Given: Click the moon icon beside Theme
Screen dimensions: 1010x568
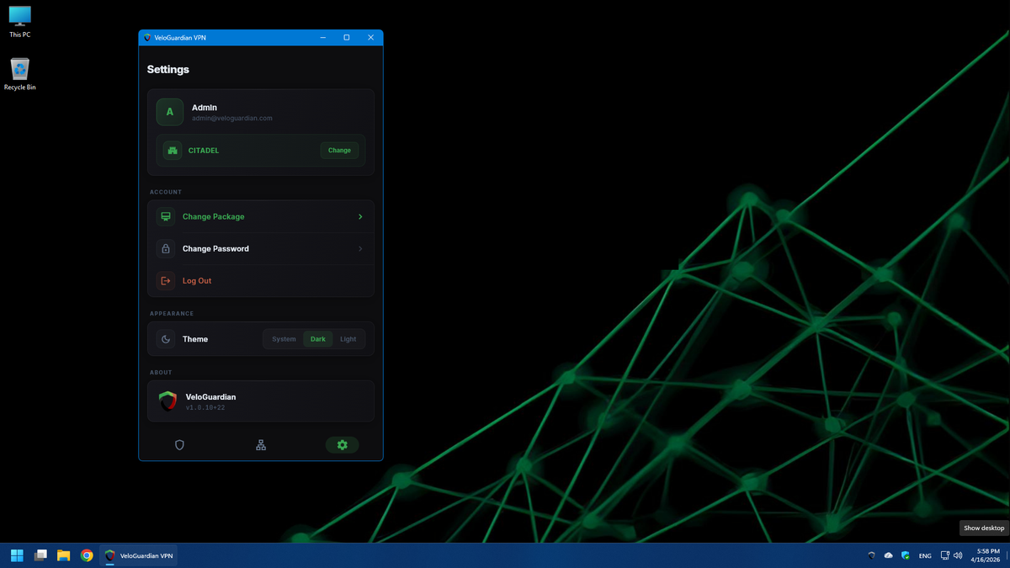Looking at the screenshot, I should 165,339.
